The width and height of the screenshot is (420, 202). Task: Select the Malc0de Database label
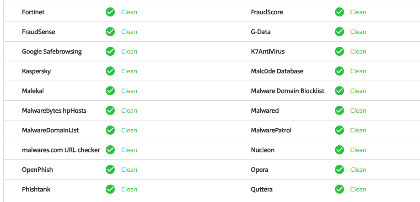pos(277,71)
